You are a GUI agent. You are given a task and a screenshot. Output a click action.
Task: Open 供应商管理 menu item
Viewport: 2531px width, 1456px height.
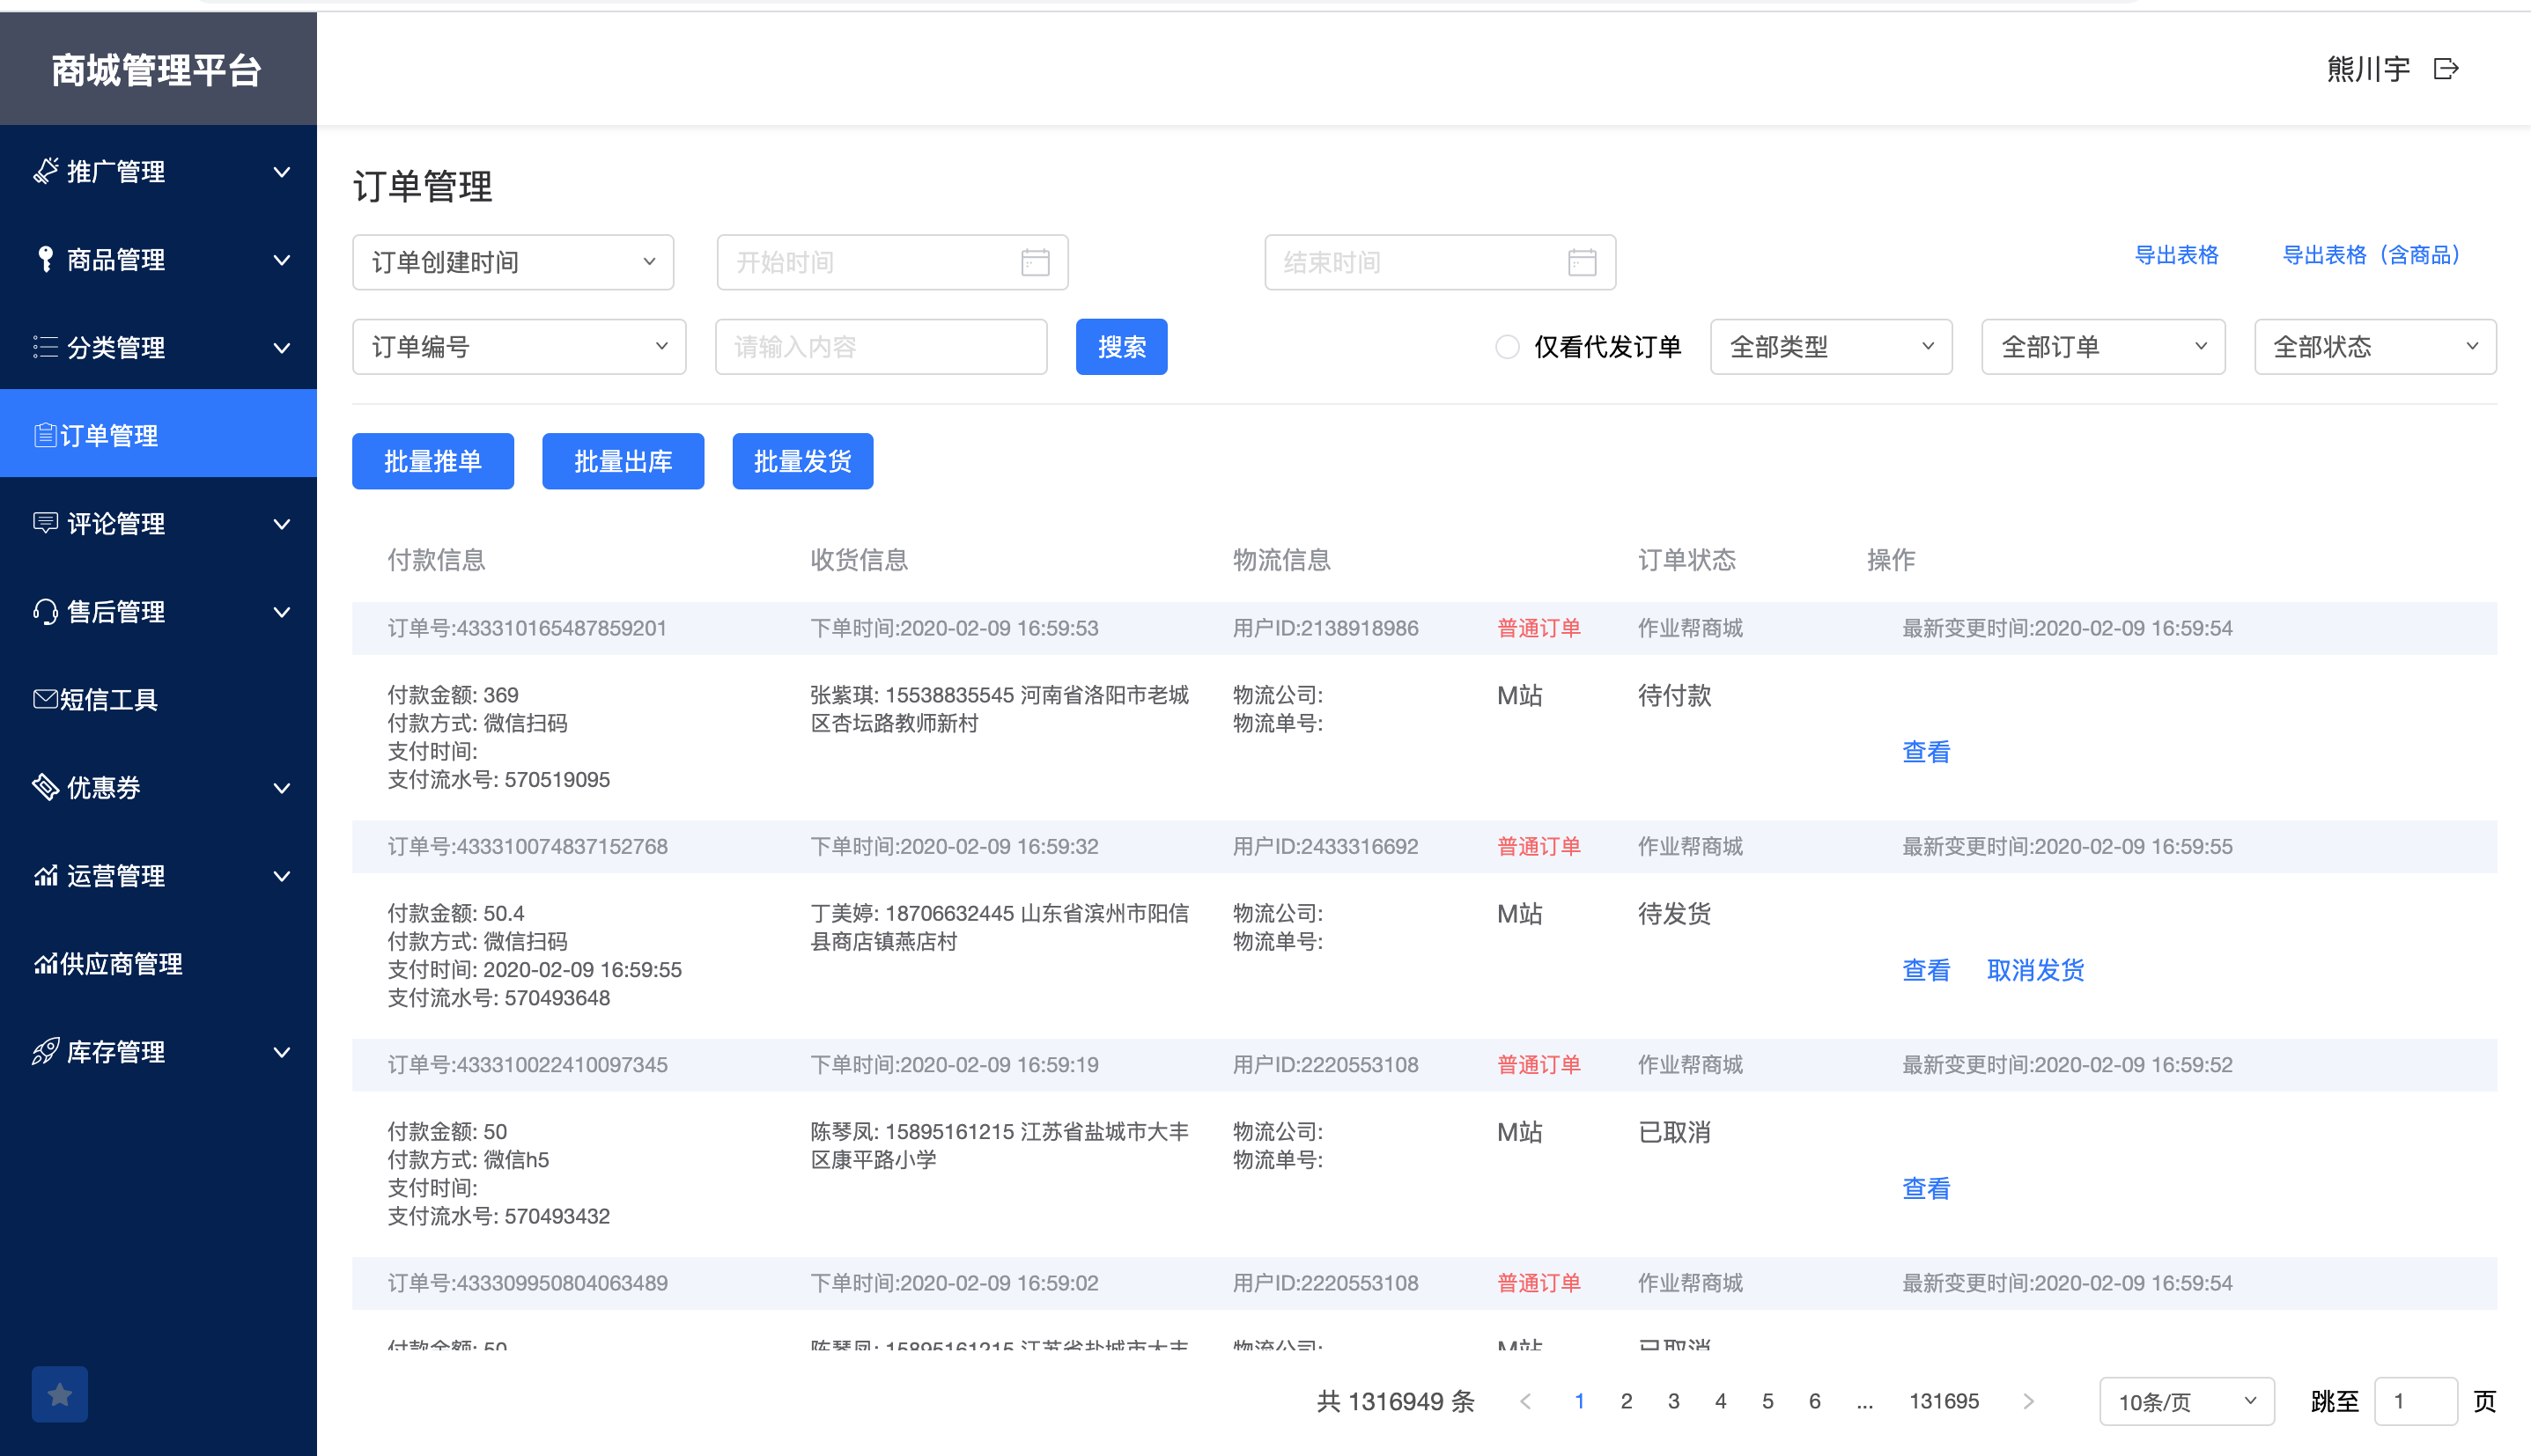(158, 963)
